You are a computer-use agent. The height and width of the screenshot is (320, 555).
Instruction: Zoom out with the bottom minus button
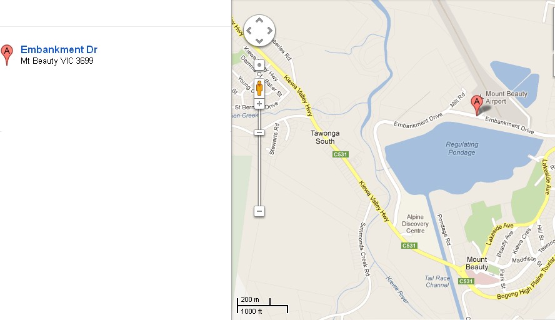[x=259, y=211]
